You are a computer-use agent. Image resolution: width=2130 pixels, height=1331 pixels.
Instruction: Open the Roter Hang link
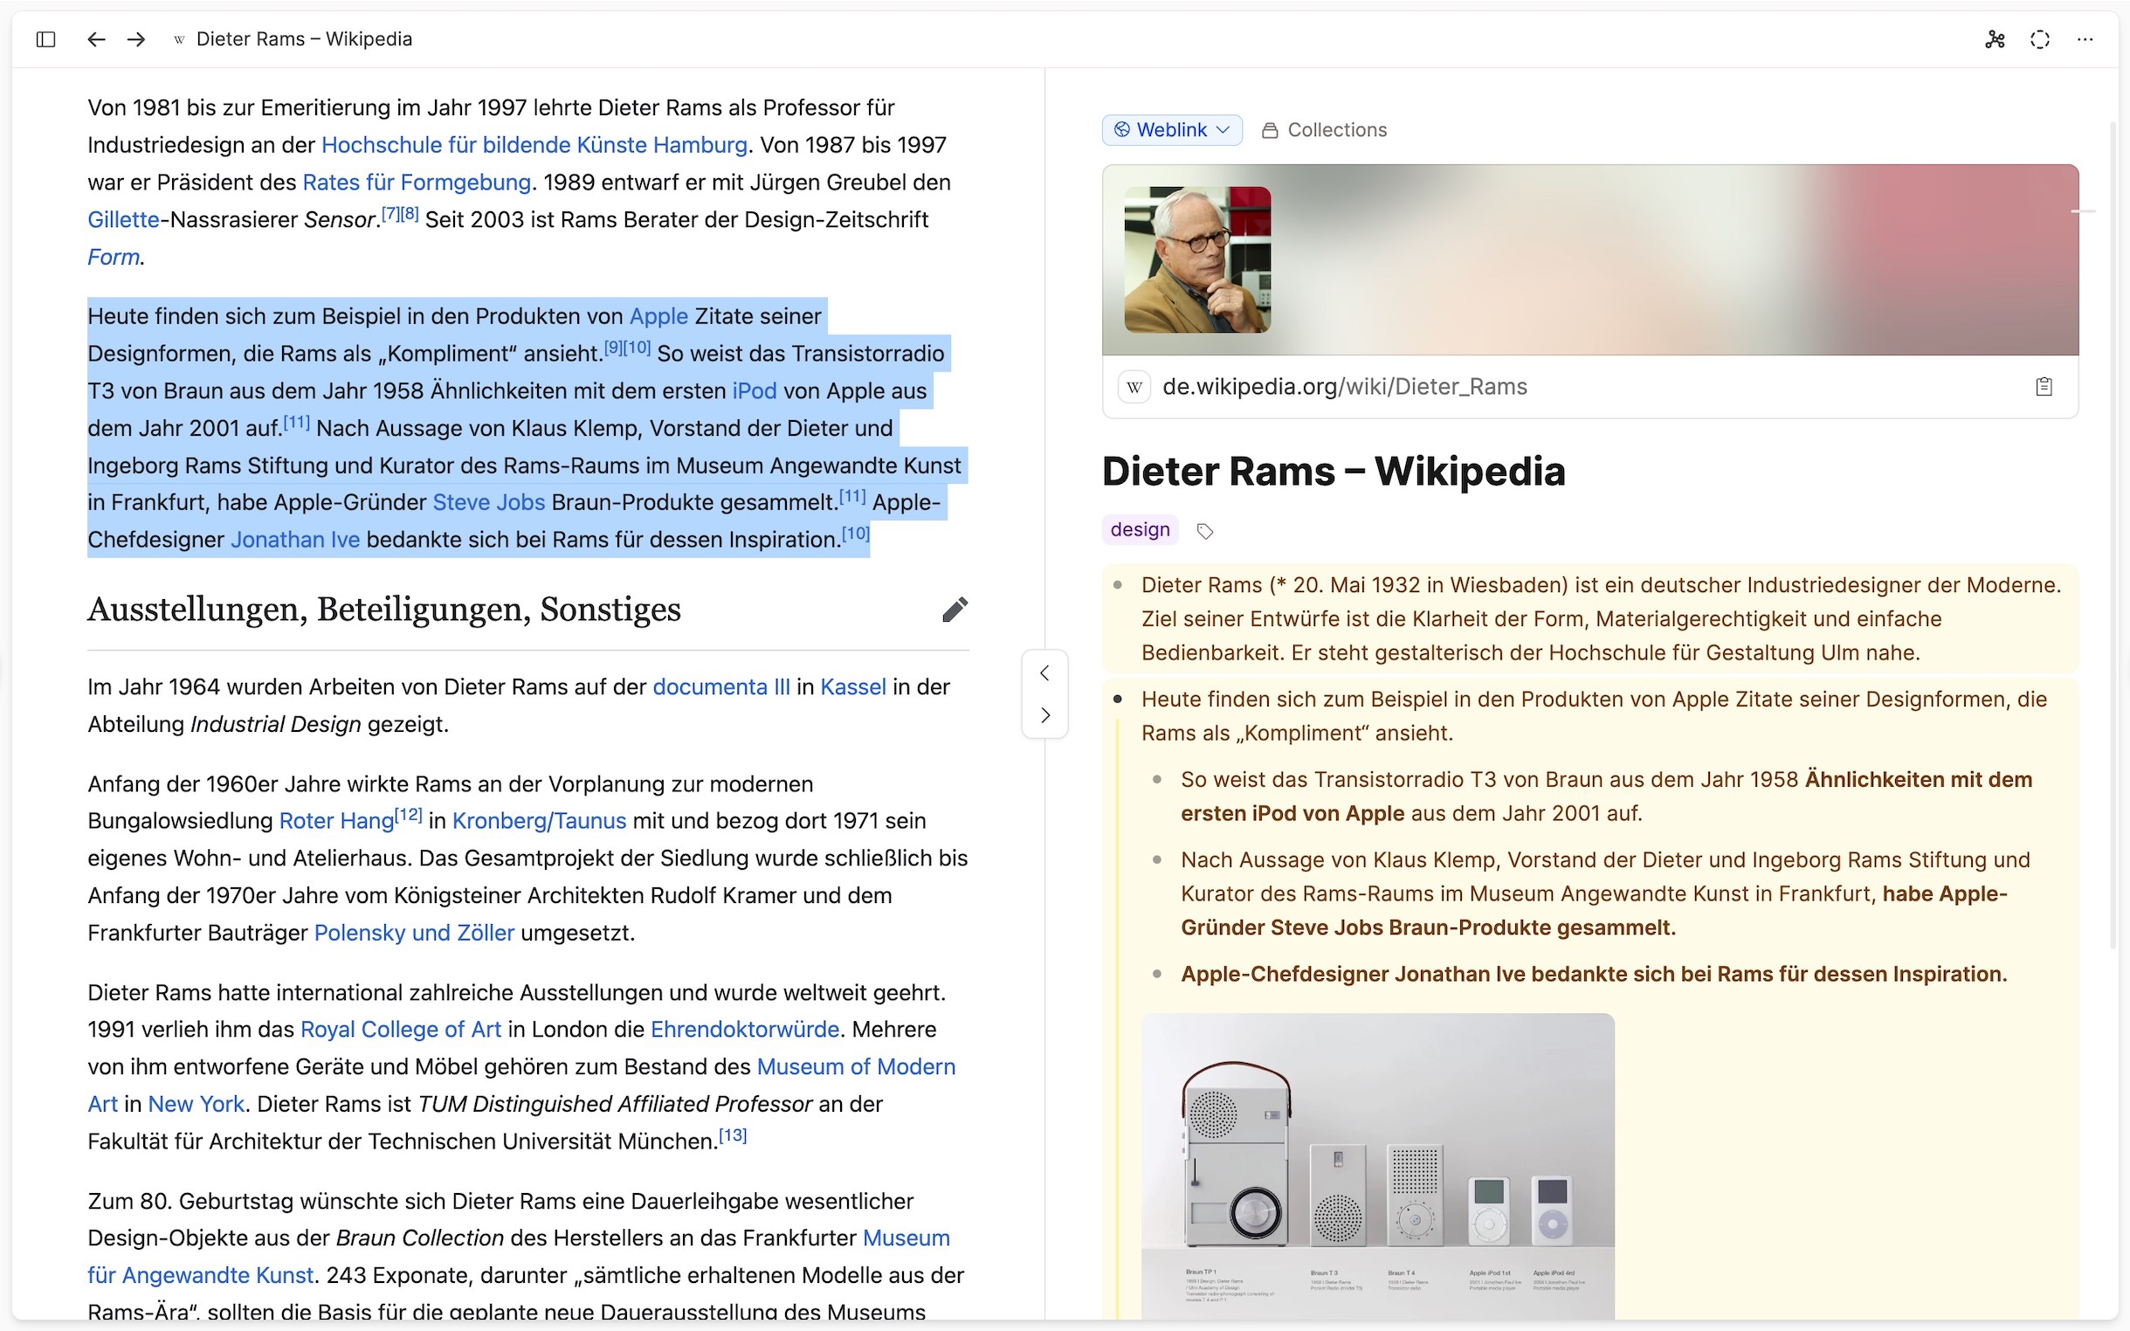336,820
